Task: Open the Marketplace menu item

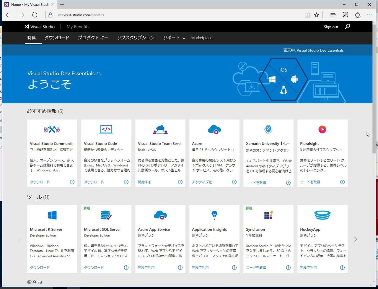Action: 202,38
